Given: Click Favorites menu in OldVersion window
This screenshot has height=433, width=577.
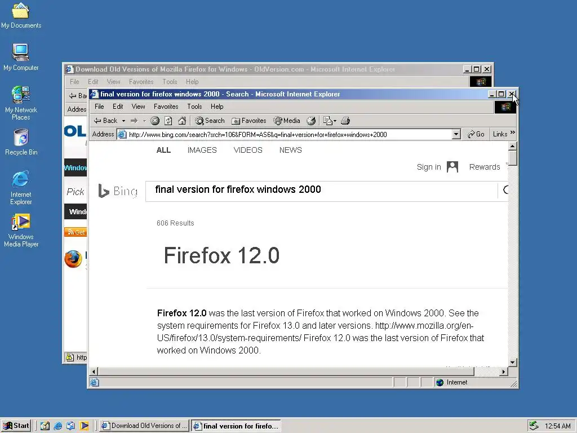Looking at the screenshot, I should pos(141,82).
